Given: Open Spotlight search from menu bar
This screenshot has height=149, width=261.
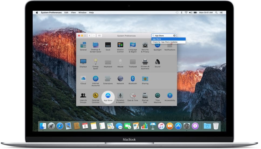Looking at the screenshot, I should pyautogui.click(x=216, y=12).
